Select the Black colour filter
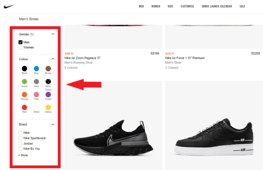 click(x=25, y=68)
